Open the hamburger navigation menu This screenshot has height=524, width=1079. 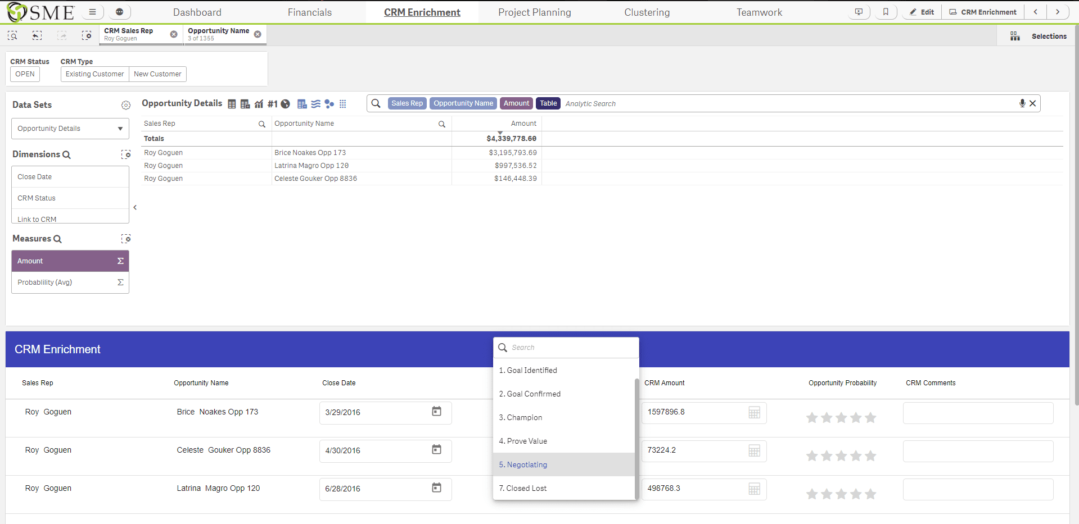tap(93, 12)
